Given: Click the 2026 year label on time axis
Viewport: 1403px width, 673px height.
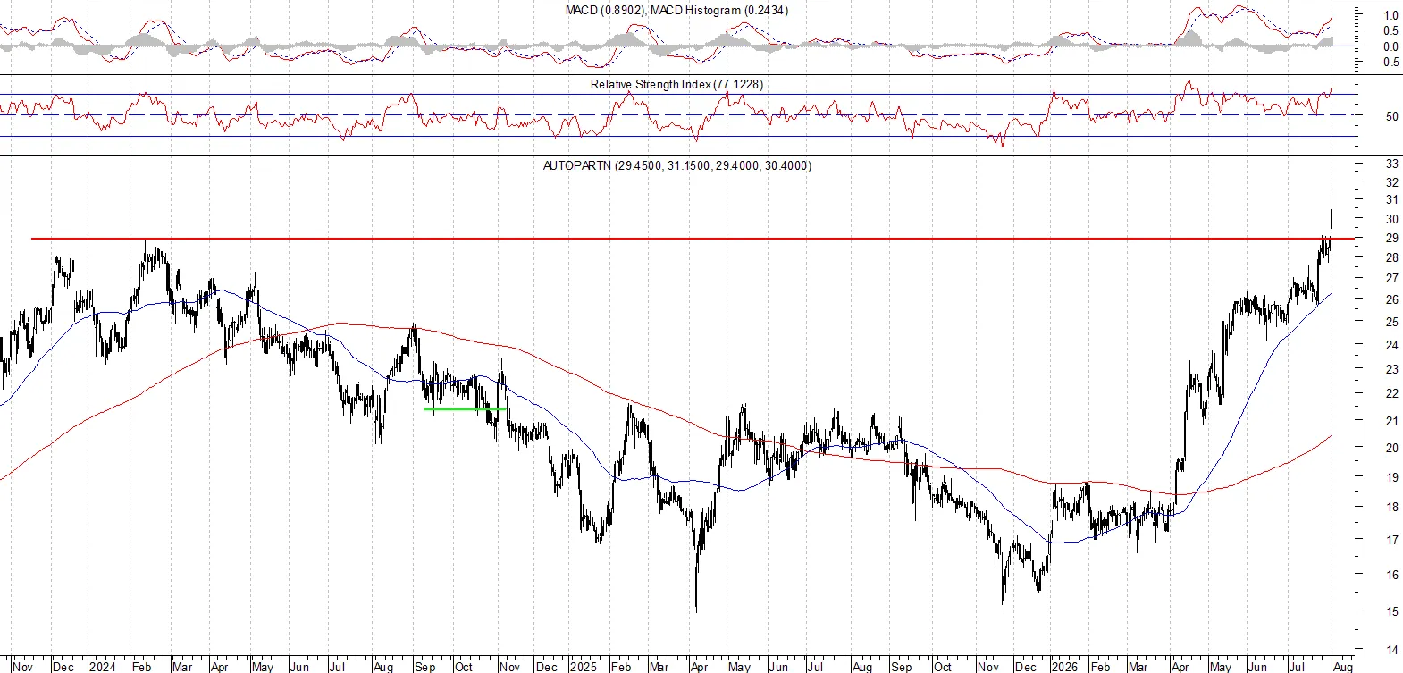Looking at the screenshot, I should click(x=1063, y=667).
